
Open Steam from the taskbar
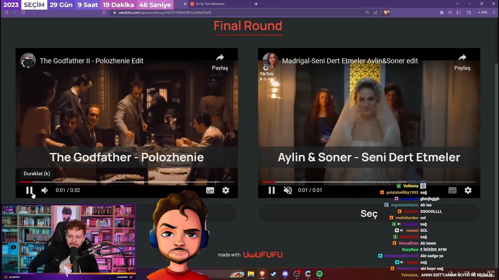pos(274,274)
